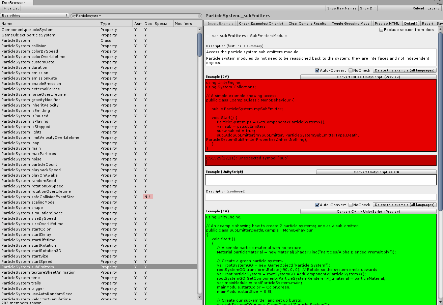Sort by the Special column header
This screenshot has width=443, height=305.
(x=163, y=24)
